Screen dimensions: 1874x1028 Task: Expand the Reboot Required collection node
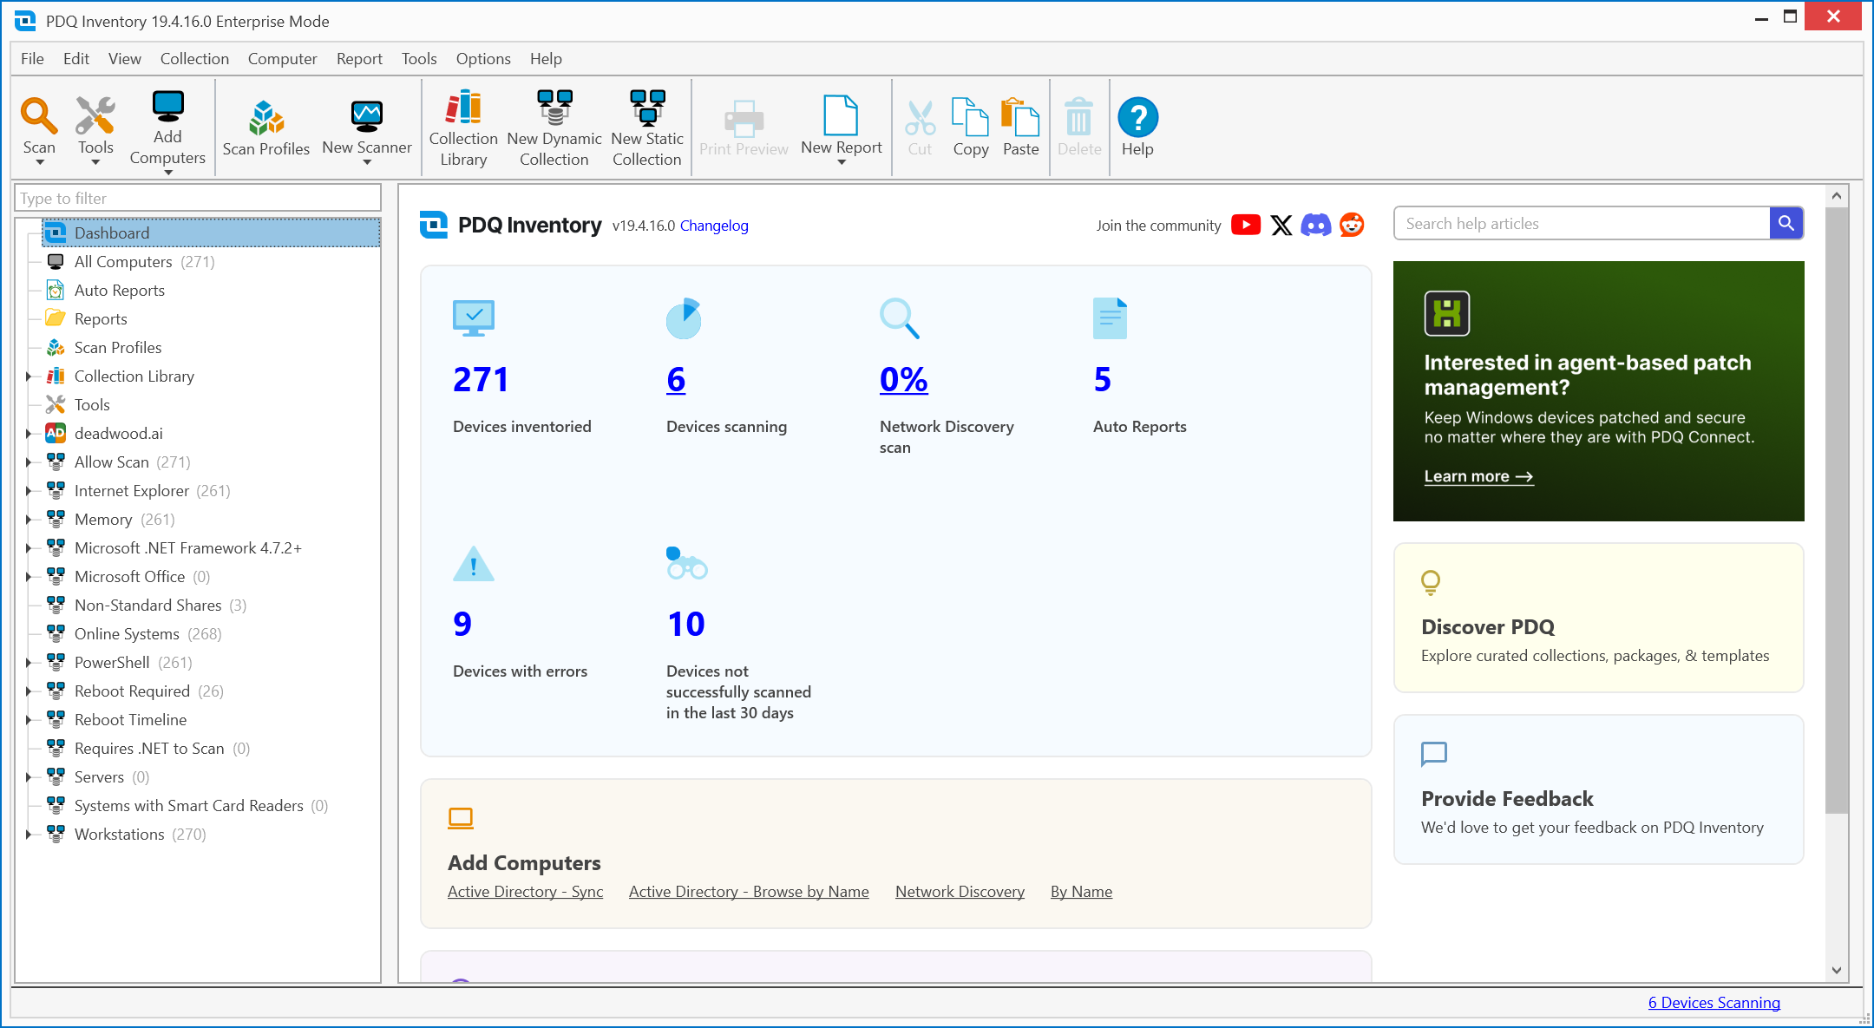click(x=28, y=691)
